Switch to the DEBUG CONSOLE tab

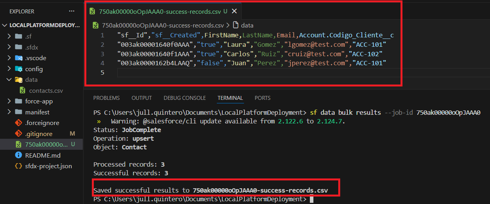pos(184,98)
